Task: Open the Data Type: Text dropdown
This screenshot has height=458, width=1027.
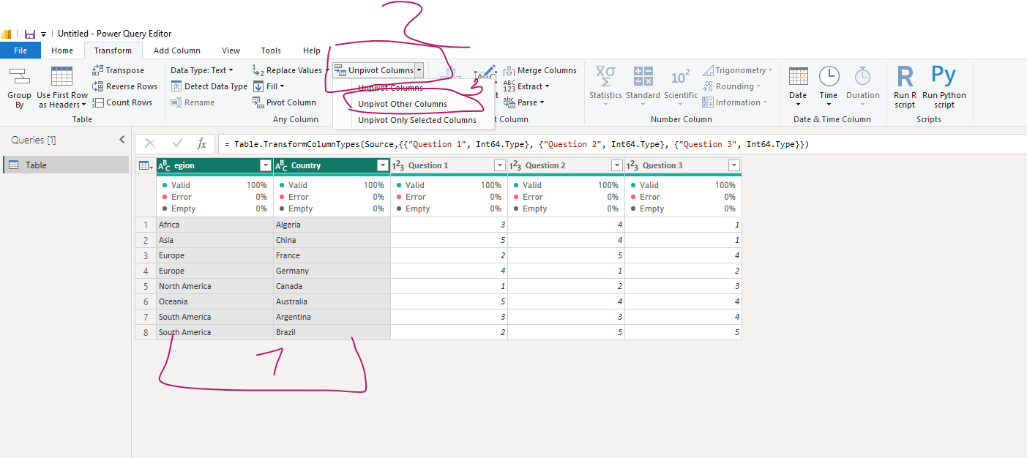Action: coord(202,70)
